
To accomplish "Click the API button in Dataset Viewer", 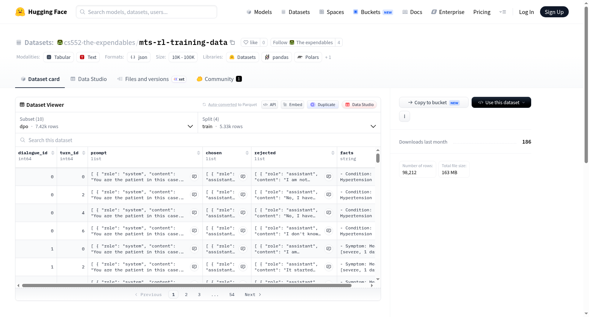I will click(x=269, y=105).
